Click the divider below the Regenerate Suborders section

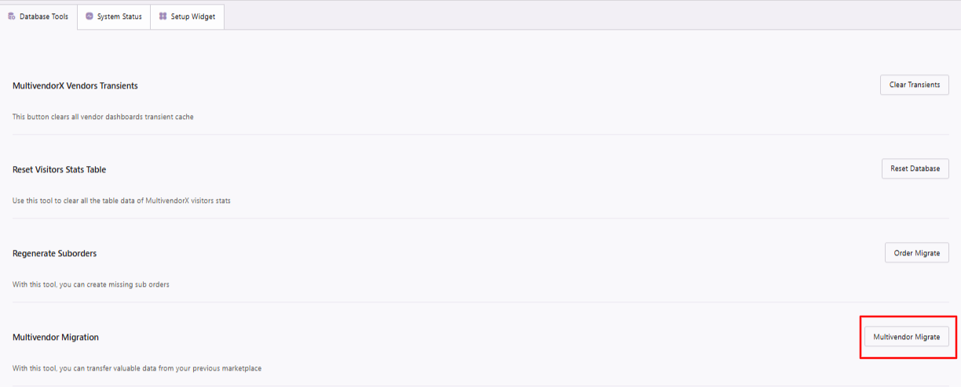[x=480, y=302]
